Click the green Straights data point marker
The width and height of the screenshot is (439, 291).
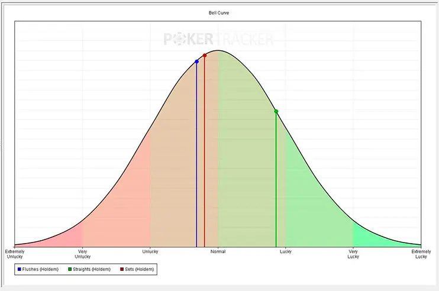(276, 111)
